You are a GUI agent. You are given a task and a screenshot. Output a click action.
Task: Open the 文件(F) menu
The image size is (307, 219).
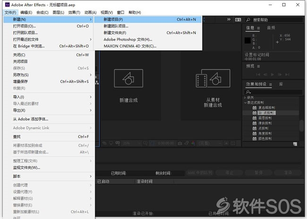click(x=10, y=13)
